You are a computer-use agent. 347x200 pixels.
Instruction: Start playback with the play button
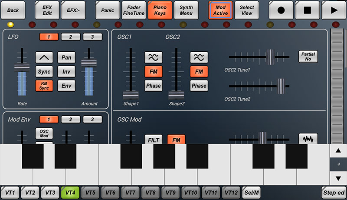click(x=334, y=10)
